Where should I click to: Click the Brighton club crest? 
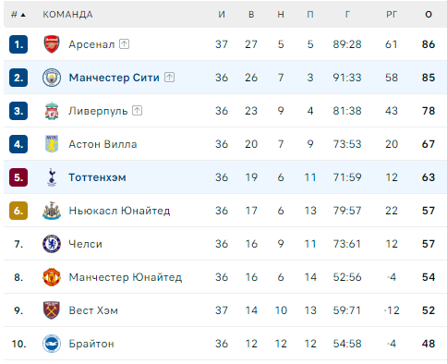pos(52,344)
